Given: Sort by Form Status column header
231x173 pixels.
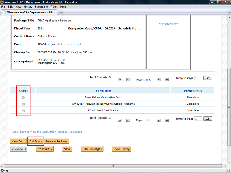Looking at the screenshot, I should 193,91.
